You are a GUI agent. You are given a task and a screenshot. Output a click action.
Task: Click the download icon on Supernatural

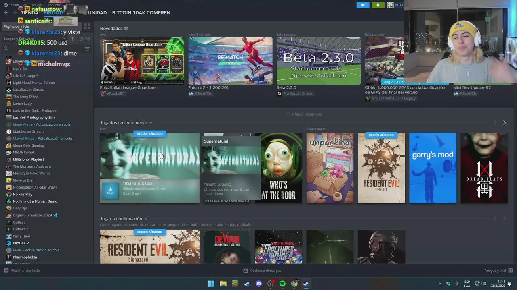coord(110,191)
